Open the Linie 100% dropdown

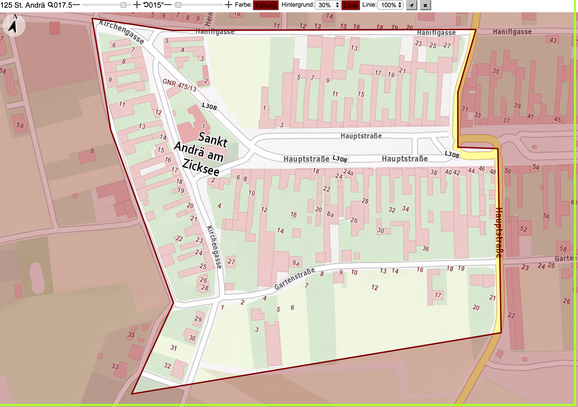tap(390, 5)
